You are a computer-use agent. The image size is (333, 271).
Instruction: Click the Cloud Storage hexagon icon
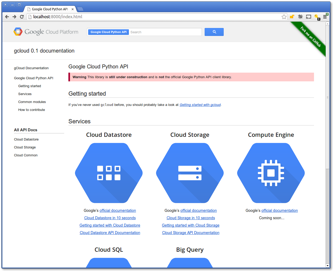point(190,173)
